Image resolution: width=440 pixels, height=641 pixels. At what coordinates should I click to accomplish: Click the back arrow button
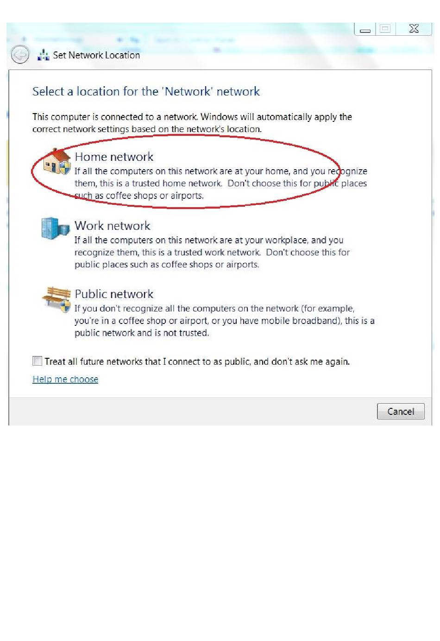(20, 55)
